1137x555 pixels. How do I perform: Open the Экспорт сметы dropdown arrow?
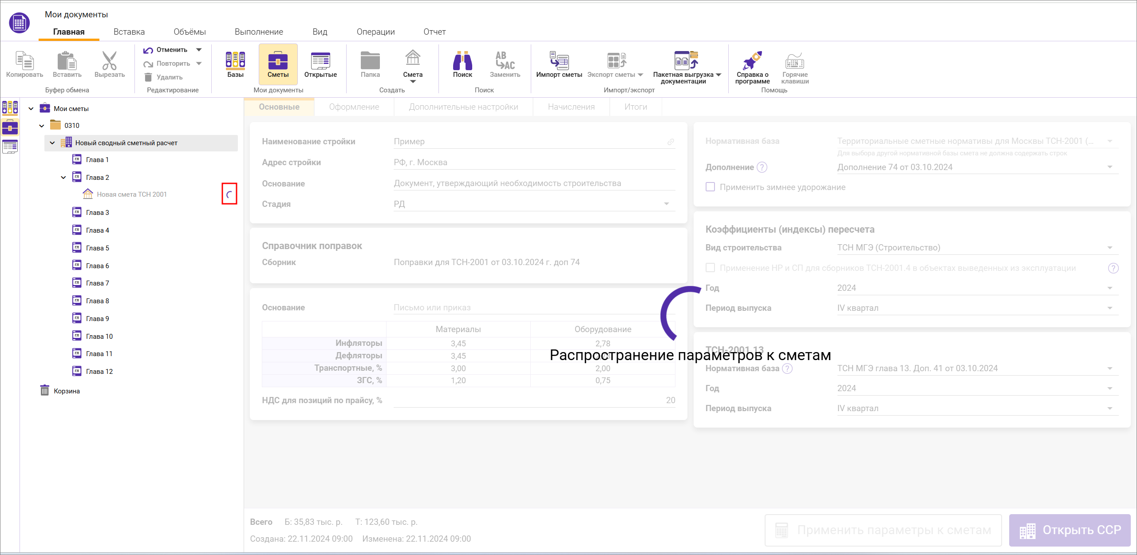pos(640,75)
